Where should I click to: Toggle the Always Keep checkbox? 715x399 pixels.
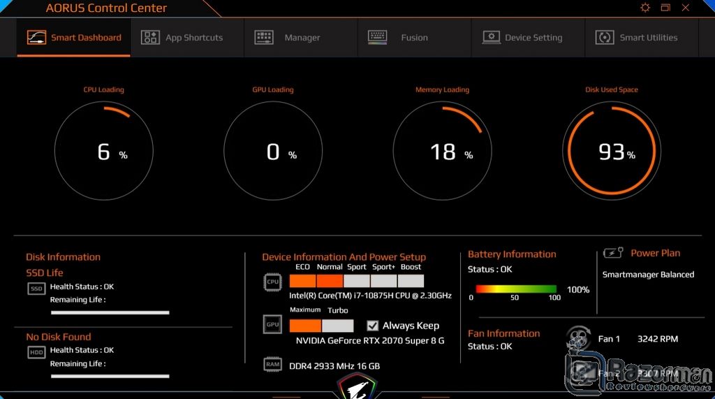[373, 326]
